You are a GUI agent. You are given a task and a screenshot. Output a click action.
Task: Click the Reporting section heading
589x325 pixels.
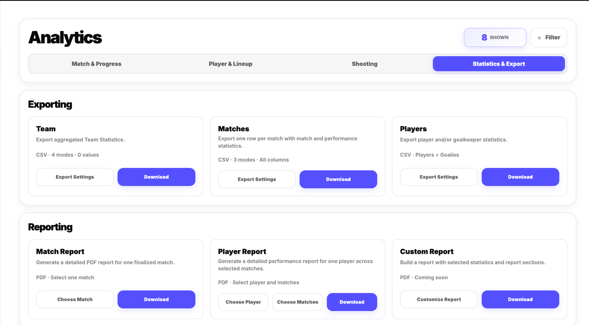[50, 227]
